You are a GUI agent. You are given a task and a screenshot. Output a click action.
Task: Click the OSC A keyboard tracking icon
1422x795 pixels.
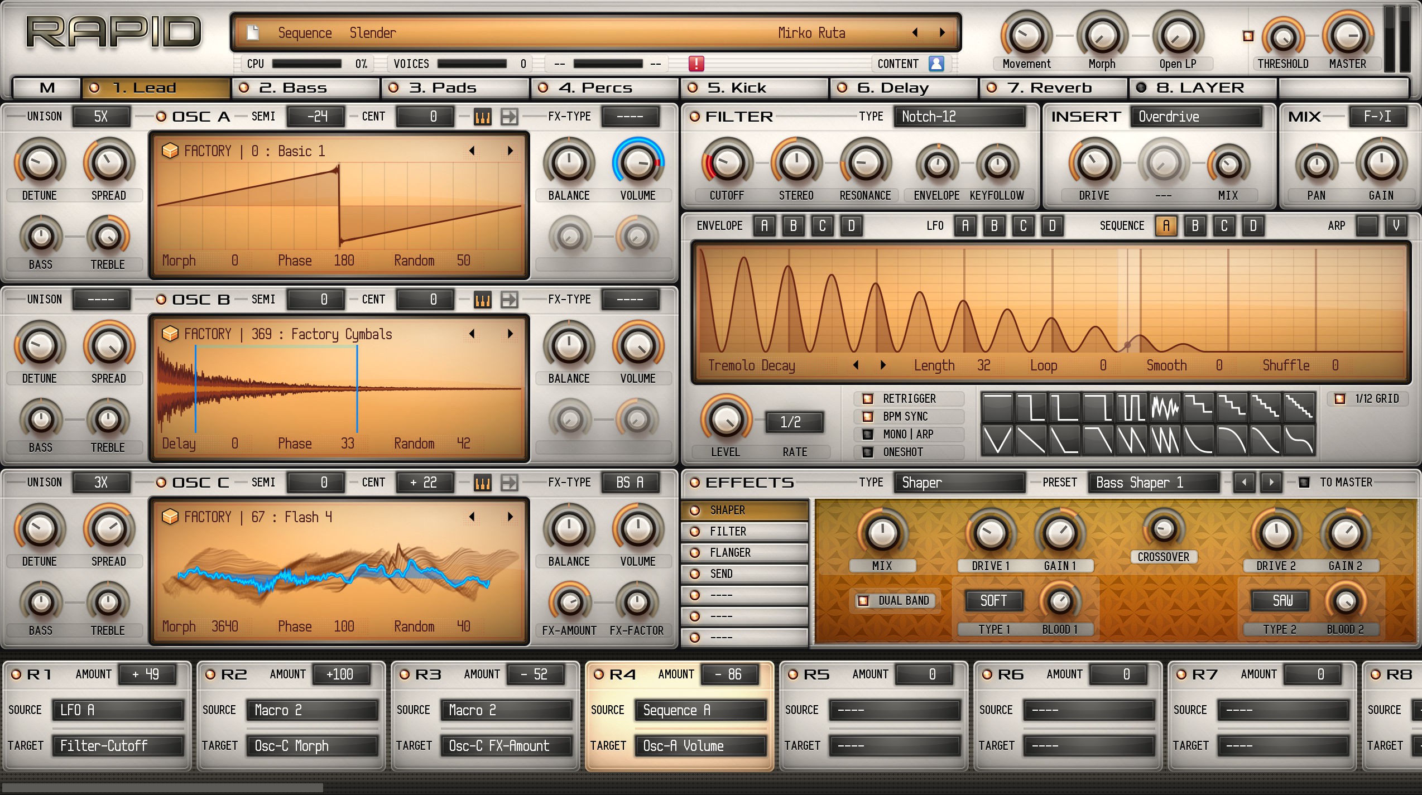482,117
